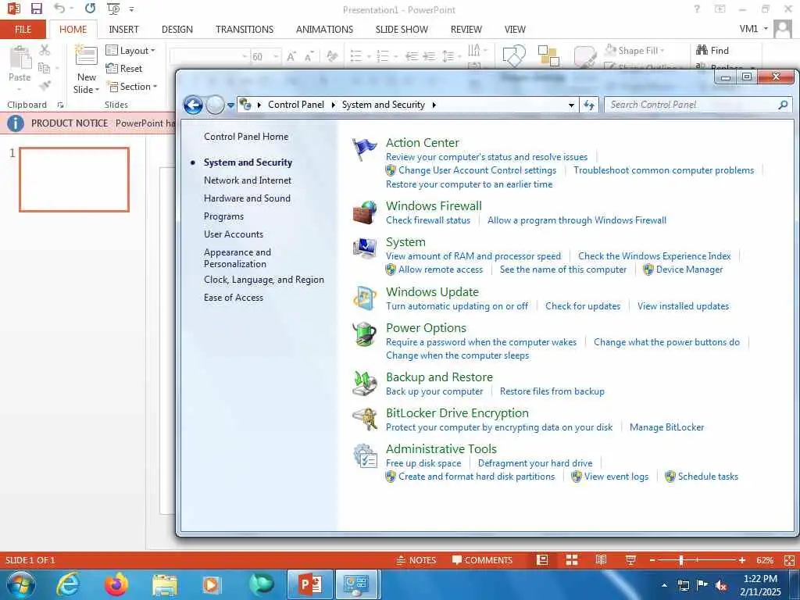The height and width of the screenshot is (600, 800).
Task: Open the FILE tab in PowerPoint
Action: tap(23, 30)
